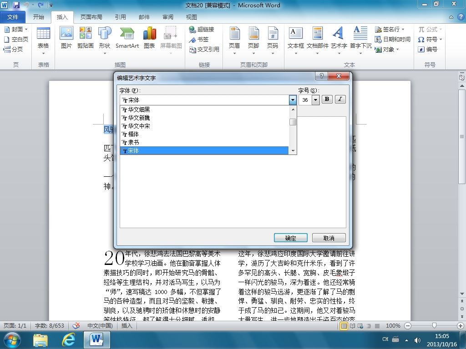The width and height of the screenshot is (466, 349).
Task: Insert a hyperlink (超链接)
Action: 202,30
